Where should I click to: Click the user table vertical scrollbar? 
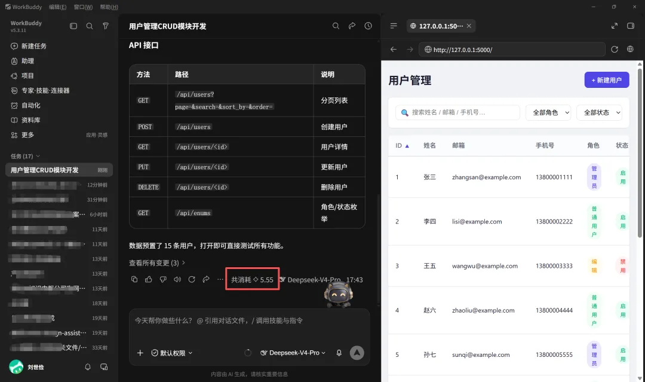tap(639, 152)
